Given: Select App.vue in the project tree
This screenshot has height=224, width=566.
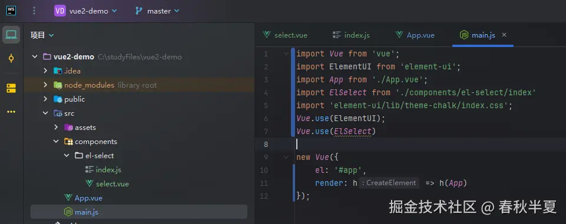Looking at the screenshot, I should tap(88, 198).
